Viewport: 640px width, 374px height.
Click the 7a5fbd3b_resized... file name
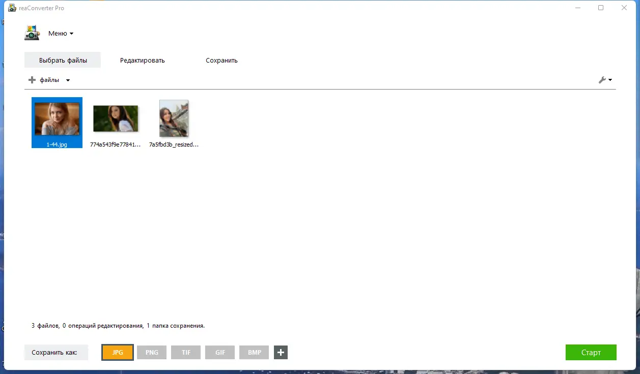click(174, 145)
